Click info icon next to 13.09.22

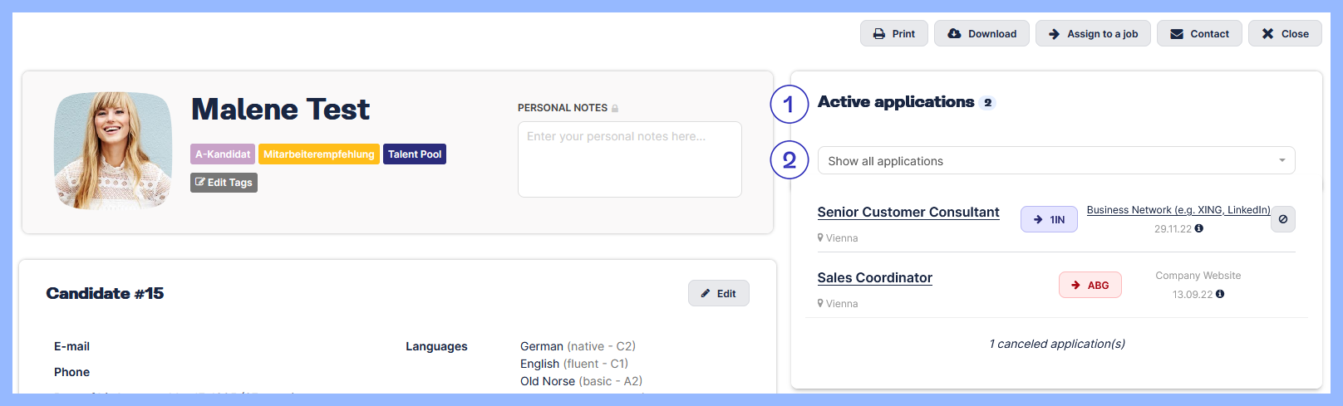pos(1220,294)
